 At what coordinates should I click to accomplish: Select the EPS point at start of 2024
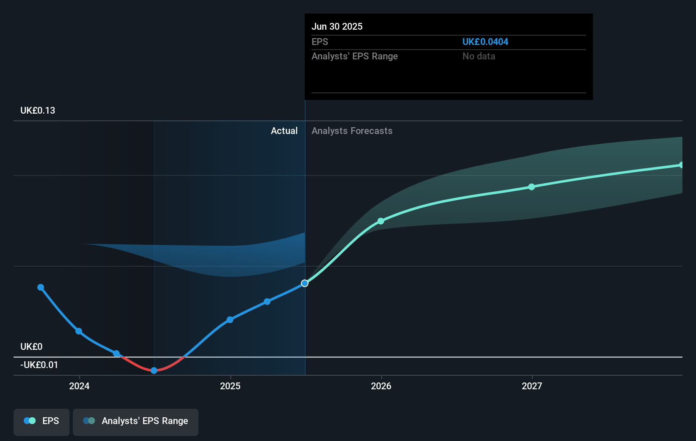tap(79, 331)
